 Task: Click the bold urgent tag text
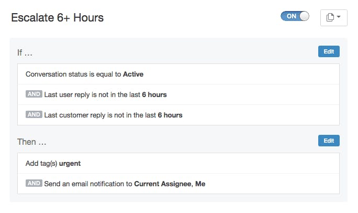tap(70, 163)
